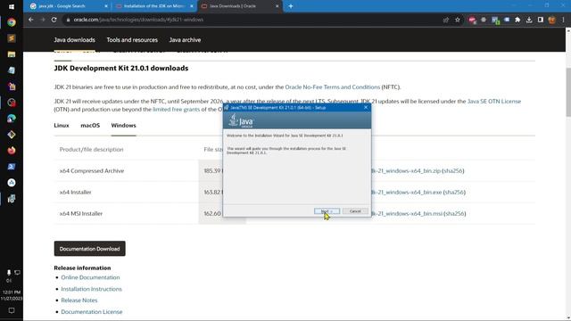Open the Chrome profile avatar
571x321 pixels.
[x=551, y=20]
